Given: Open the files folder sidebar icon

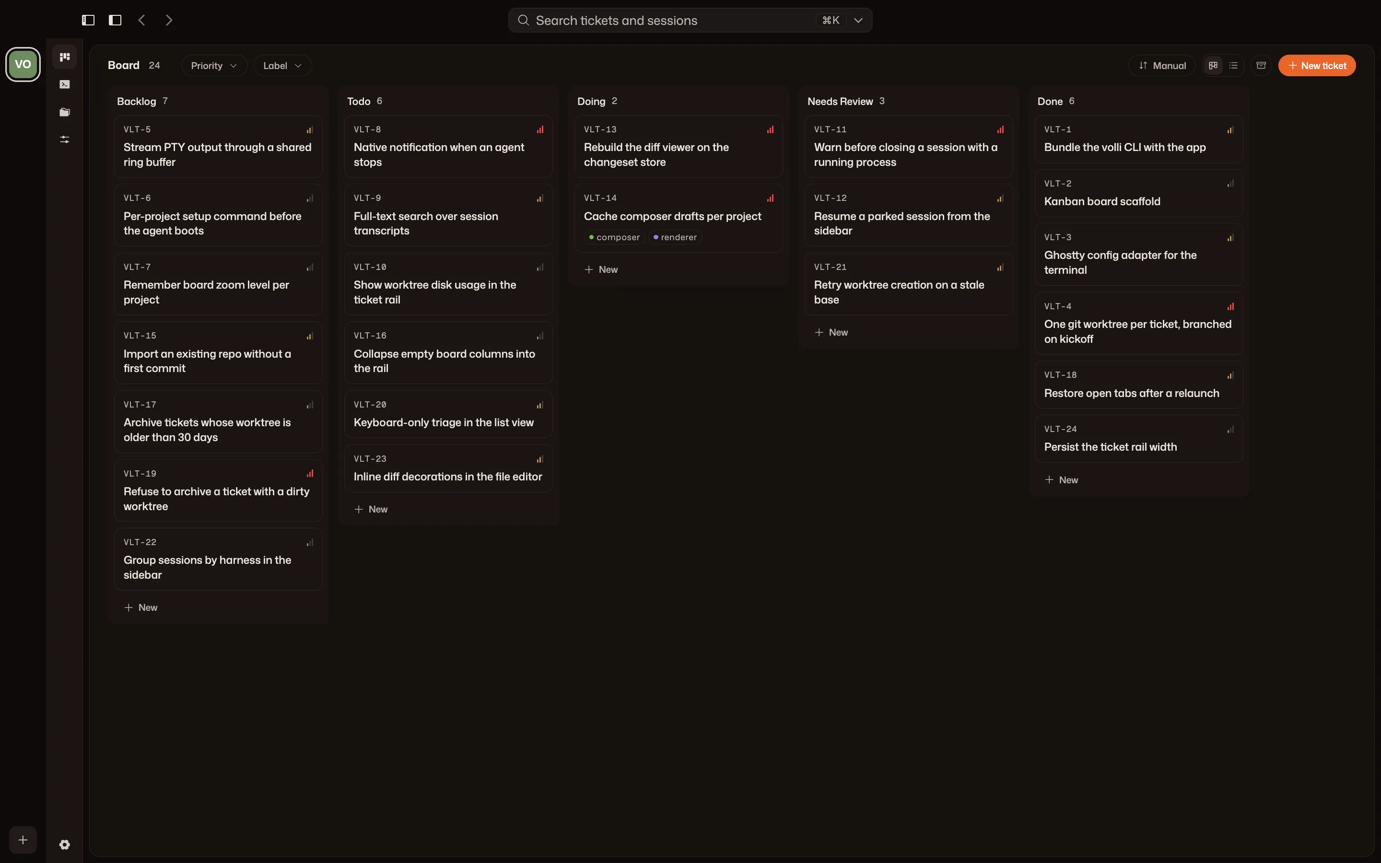Looking at the screenshot, I should point(64,112).
